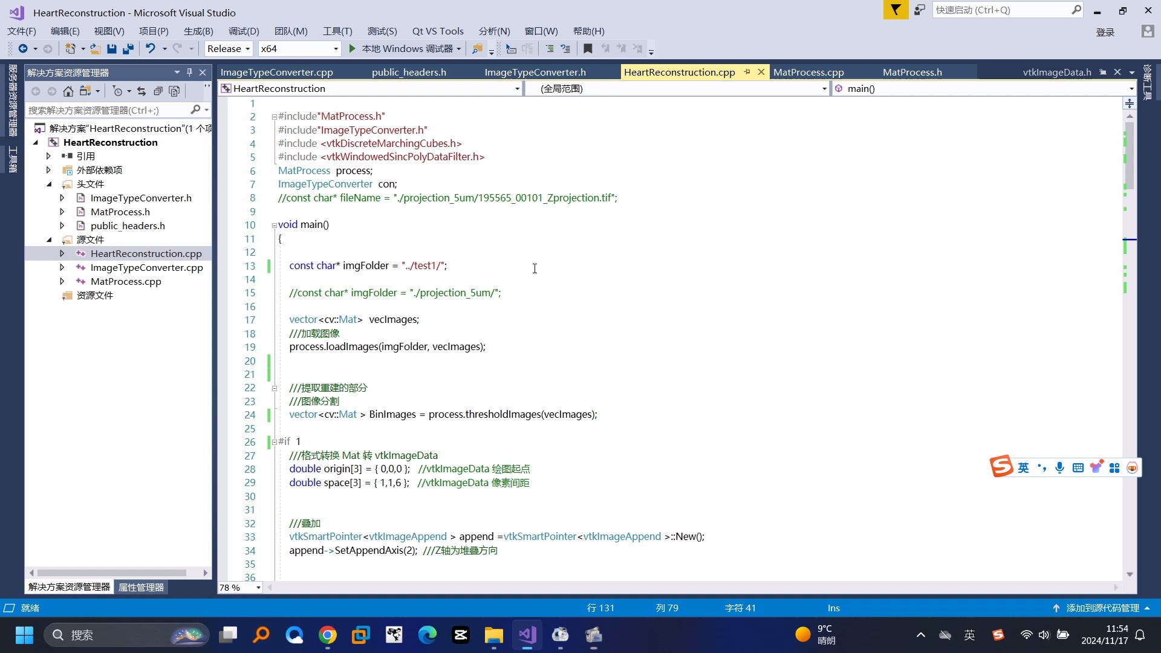Viewport: 1161px width, 653px height.
Task: Toggle pin on HeartReconstruction.cpp tab
Action: point(747,72)
